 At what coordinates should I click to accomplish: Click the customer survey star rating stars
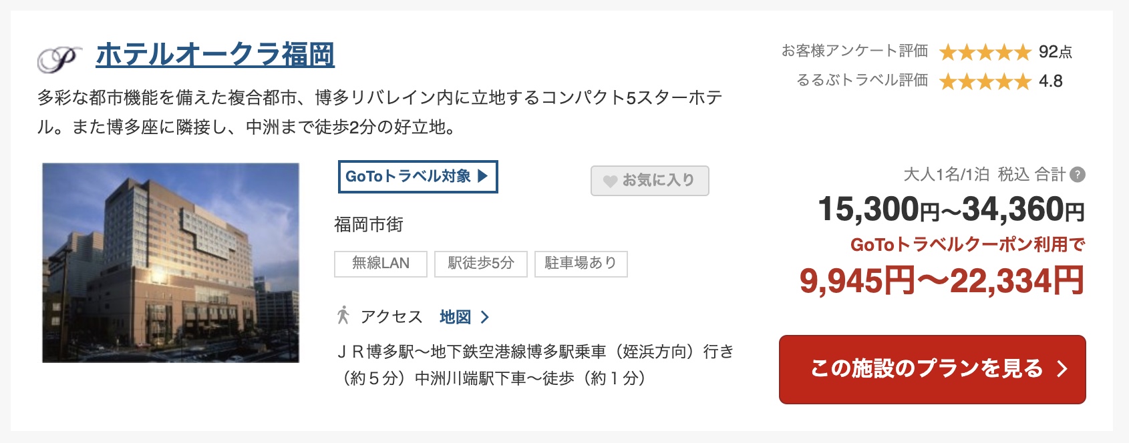pos(984,53)
